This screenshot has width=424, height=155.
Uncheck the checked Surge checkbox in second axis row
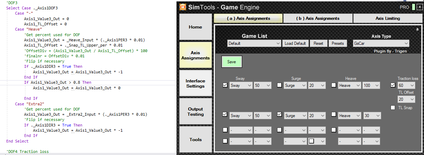pos(280,114)
